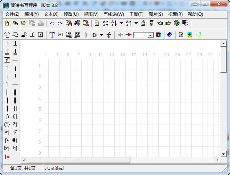Expand the dropdown arrow beside sort ascending

click(x=122, y=23)
